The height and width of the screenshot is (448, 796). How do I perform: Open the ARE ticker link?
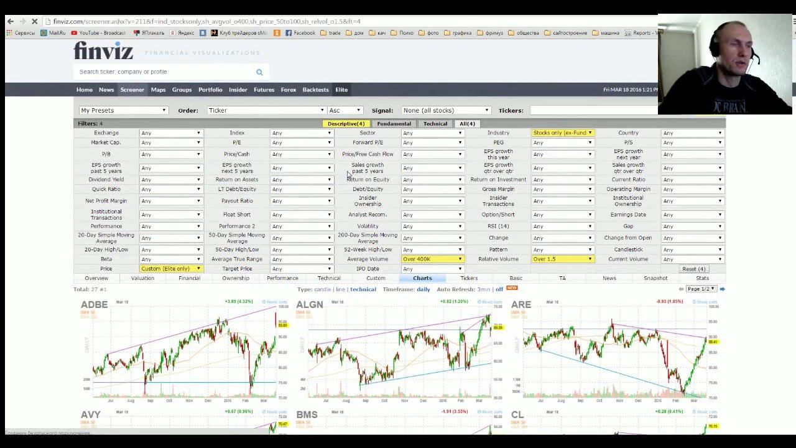[521, 304]
